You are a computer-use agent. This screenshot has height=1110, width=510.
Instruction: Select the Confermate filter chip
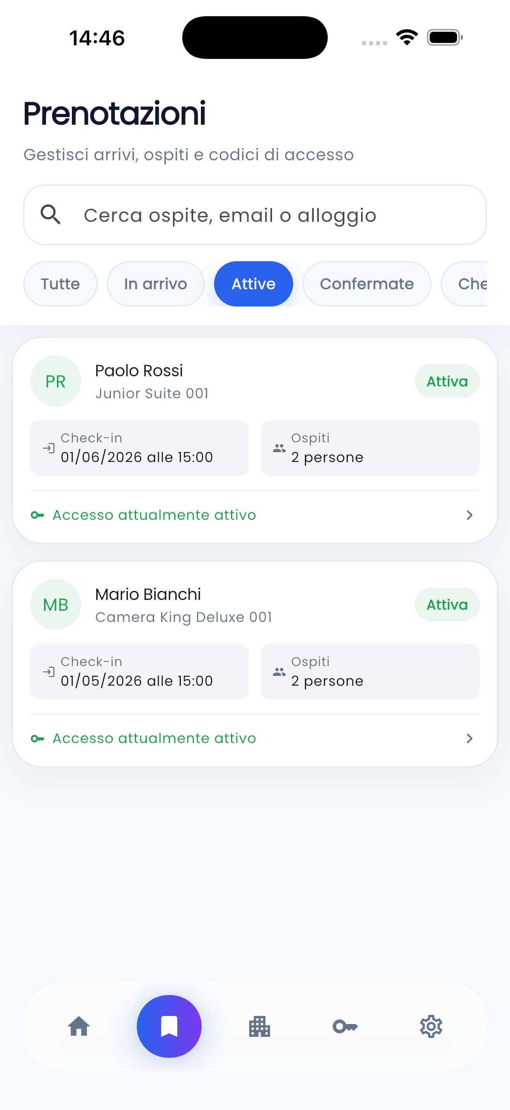pyautogui.click(x=367, y=284)
